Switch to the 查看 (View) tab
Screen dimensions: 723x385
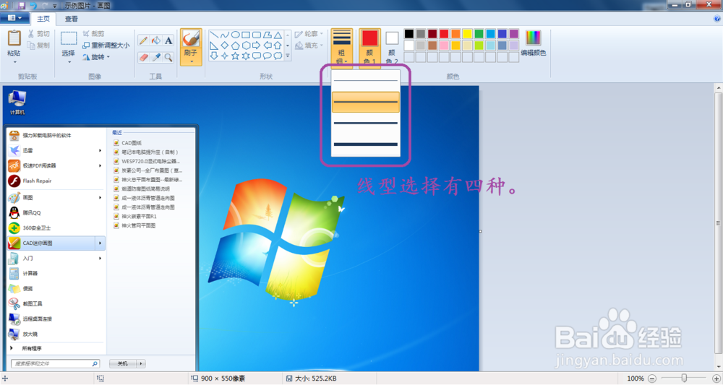(x=72, y=19)
